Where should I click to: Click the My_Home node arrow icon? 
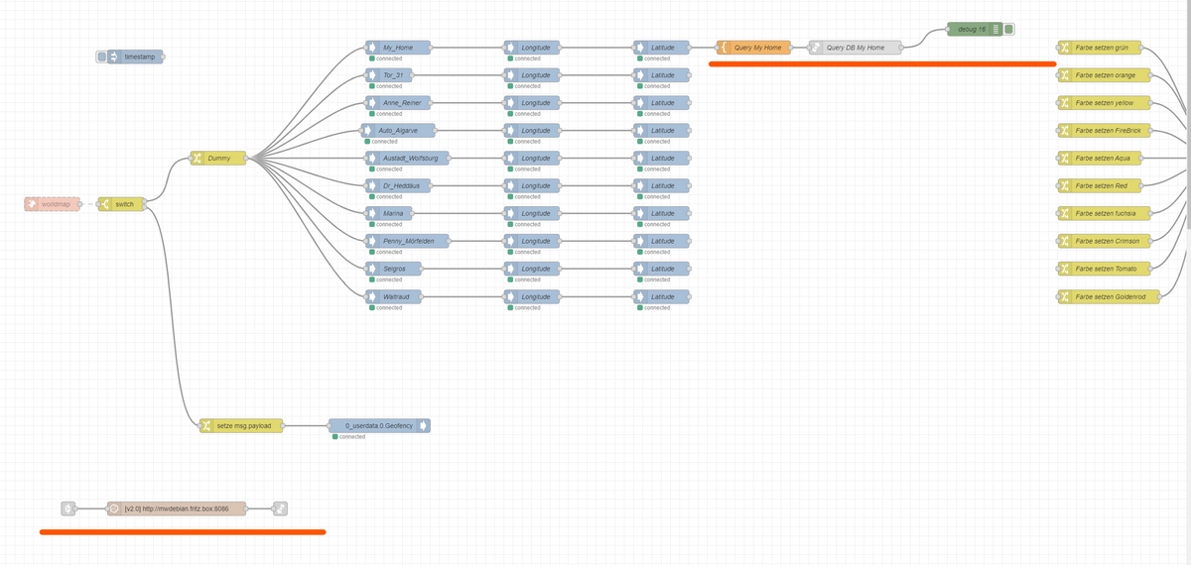(372, 48)
